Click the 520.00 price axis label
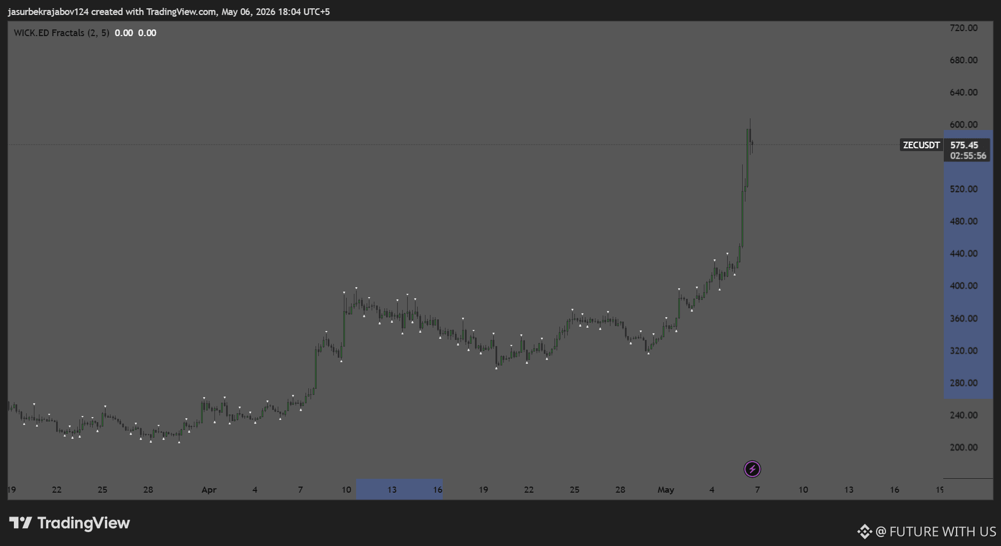This screenshot has height=546, width=1001. tap(964, 189)
